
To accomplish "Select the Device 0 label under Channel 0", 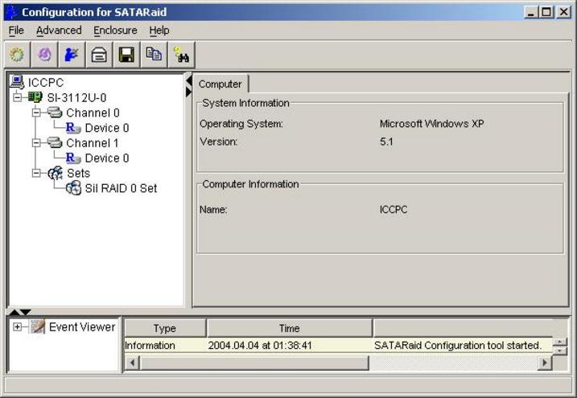I will pos(107,128).
